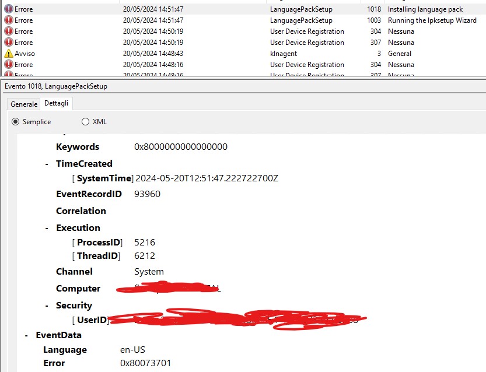Viewport: 486px width, 372px height.
Task: Select the XML view radio button
Action: pyautogui.click(x=85, y=122)
